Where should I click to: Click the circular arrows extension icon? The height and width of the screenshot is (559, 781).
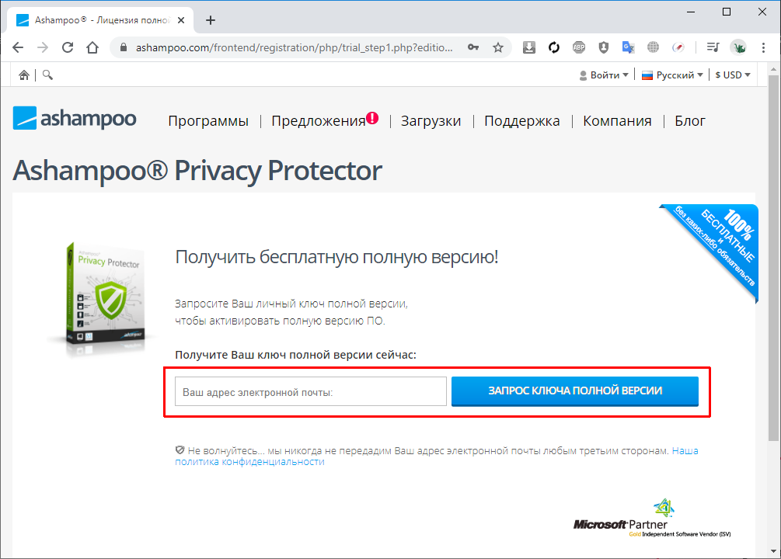(x=554, y=47)
